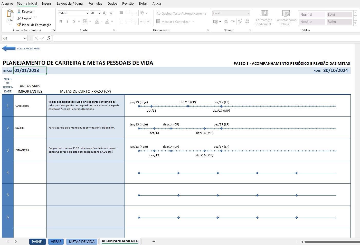Screen dimensions: 360x245
Task: Toggle bold (N) formatting
Action: pyautogui.click(x=61, y=22)
